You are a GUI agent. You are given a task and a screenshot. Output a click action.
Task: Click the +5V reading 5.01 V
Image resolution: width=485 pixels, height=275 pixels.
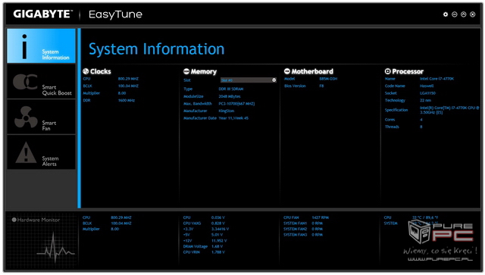217,235
